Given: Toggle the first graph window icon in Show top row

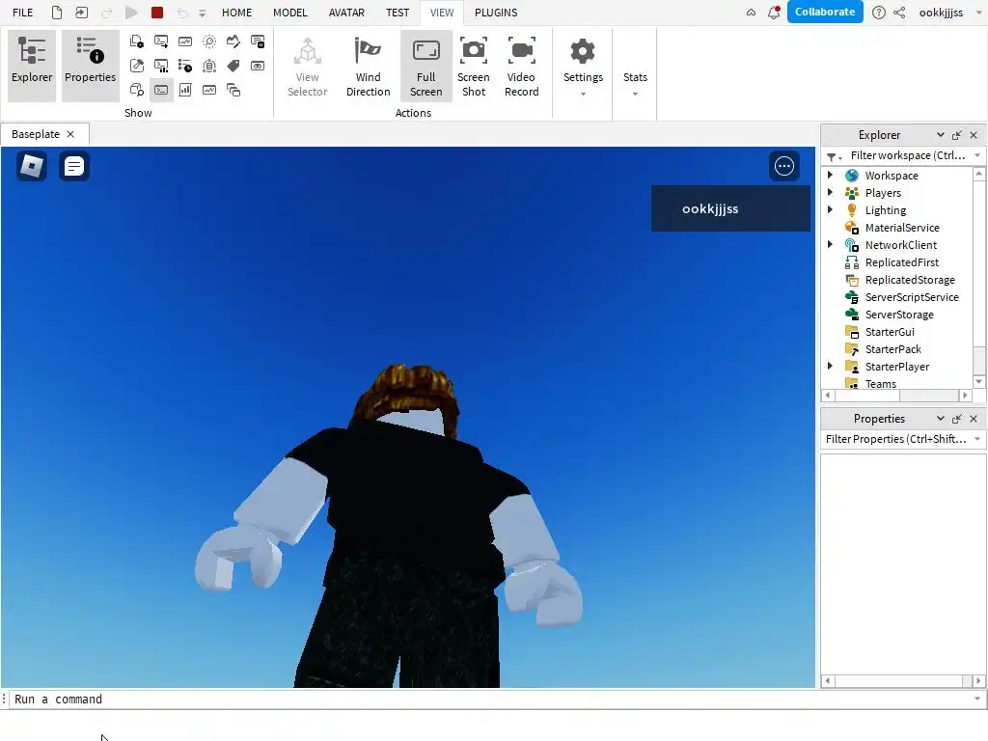Looking at the screenshot, I should point(185,41).
